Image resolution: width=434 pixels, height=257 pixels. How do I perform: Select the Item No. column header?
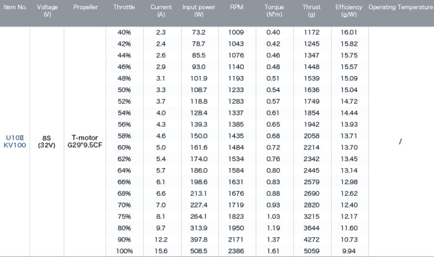click(x=15, y=7)
